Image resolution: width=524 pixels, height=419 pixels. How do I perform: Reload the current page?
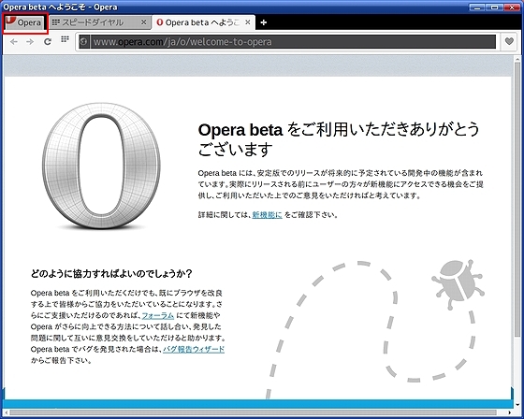point(48,42)
